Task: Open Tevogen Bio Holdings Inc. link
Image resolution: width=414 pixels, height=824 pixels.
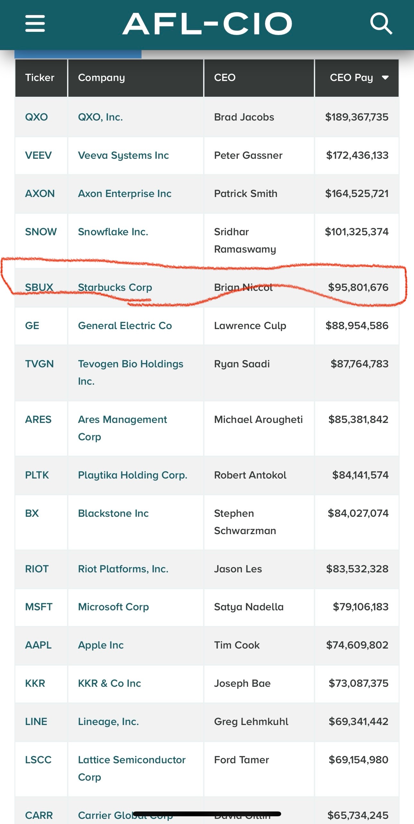Action: [x=130, y=364]
